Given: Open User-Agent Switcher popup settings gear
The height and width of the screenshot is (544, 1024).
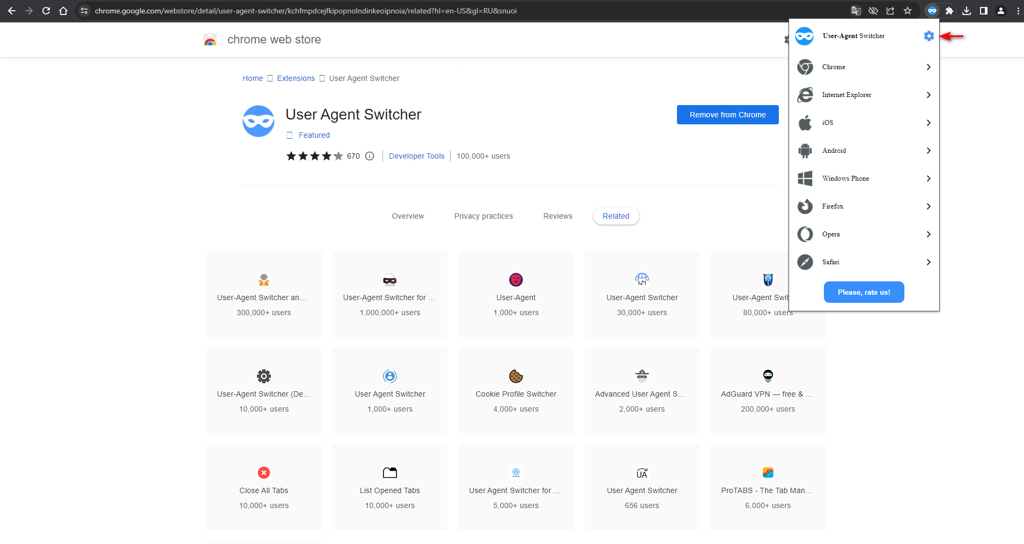Looking at the screenshot, I should [929, 36].
